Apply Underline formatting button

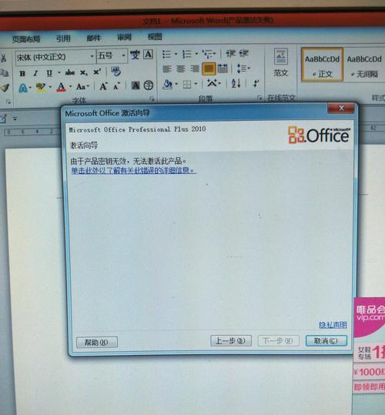pos(49,73)
